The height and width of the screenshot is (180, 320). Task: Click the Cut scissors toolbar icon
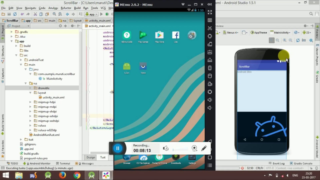[35, 14]
